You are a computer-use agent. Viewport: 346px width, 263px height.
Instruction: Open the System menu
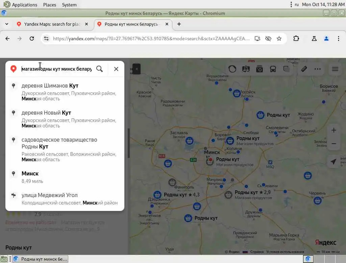69,5
